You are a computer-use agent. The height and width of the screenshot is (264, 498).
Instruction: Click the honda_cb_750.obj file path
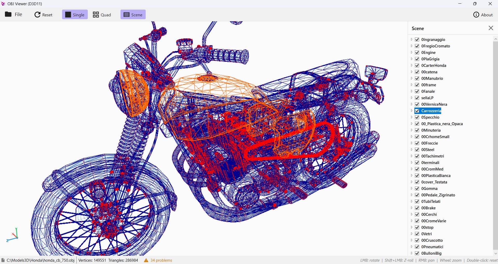pyautogui.click(x=41, y=260)
